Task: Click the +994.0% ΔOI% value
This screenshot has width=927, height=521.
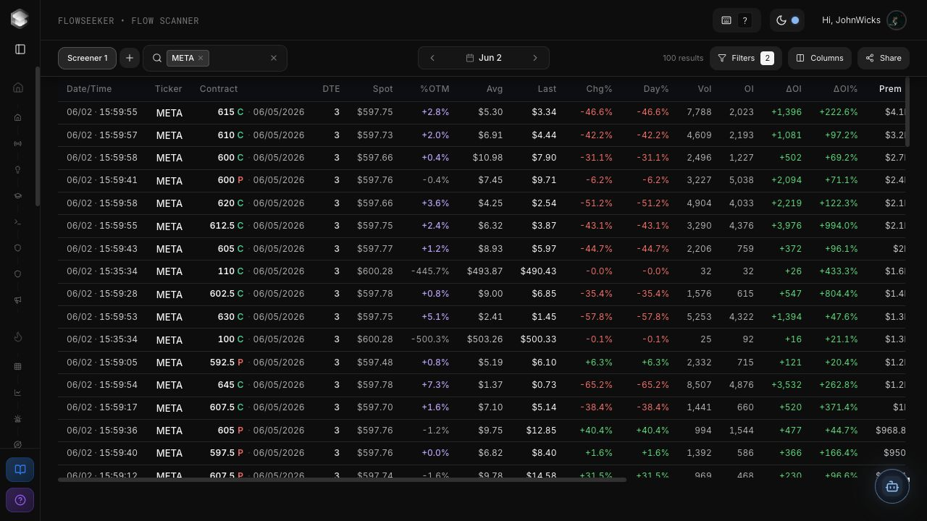Action: tap(838, 226)
